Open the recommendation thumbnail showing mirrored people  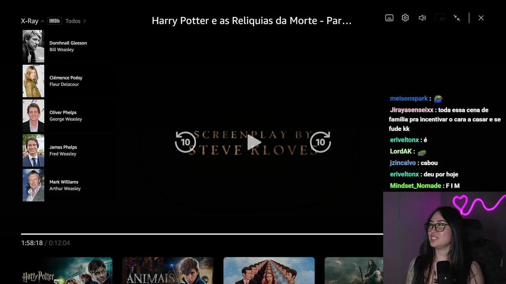[269, 271]
